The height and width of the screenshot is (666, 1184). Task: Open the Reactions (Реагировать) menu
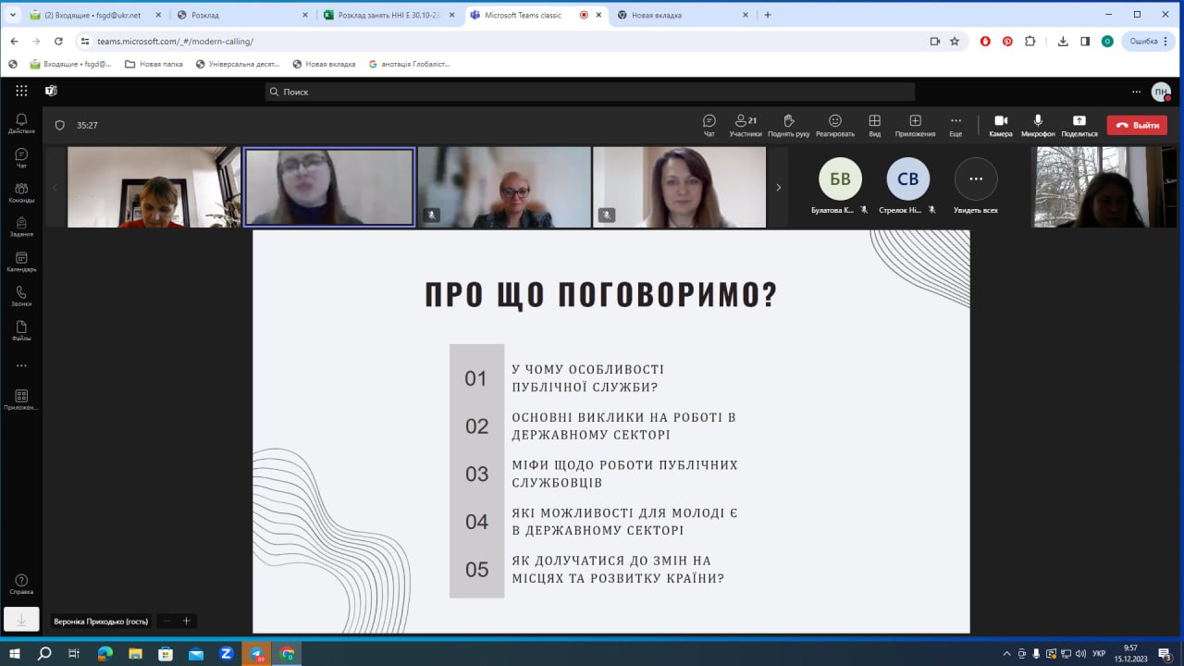point(834,125)
